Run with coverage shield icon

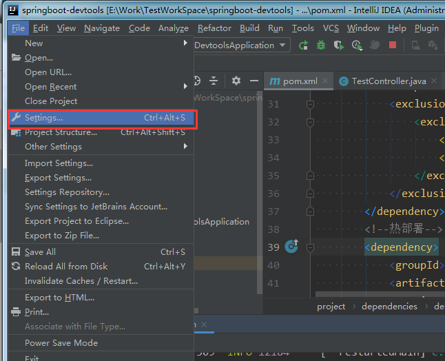[339, 45]
